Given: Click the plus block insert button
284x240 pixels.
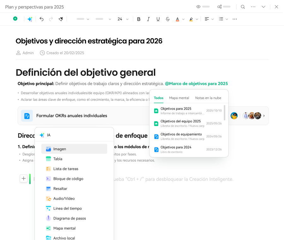Looking at the screenshot, I should pyautogui.click(x=24, y=179).
